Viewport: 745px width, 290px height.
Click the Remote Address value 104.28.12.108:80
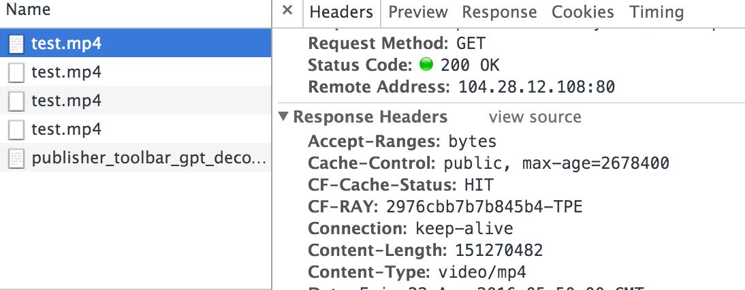click(x=537, y=87)
